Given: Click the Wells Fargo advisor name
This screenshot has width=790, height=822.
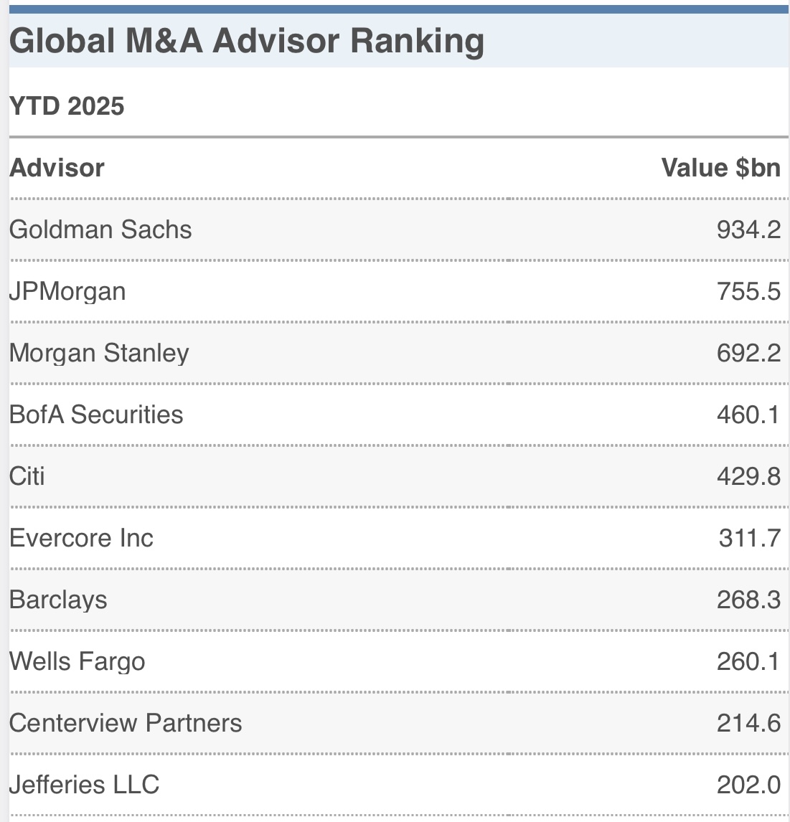Looking at the screenshot, I should 77,661.
